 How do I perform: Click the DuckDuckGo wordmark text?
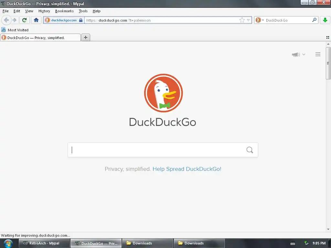163,122
